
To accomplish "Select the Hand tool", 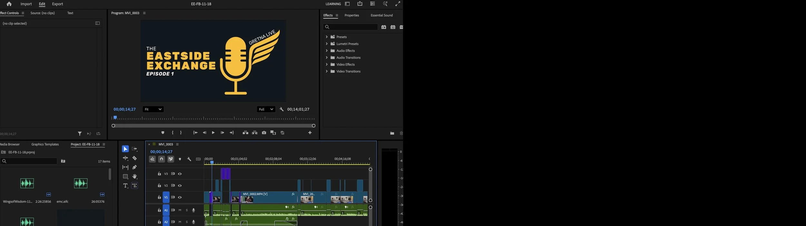I will click(x=135, y=176).
